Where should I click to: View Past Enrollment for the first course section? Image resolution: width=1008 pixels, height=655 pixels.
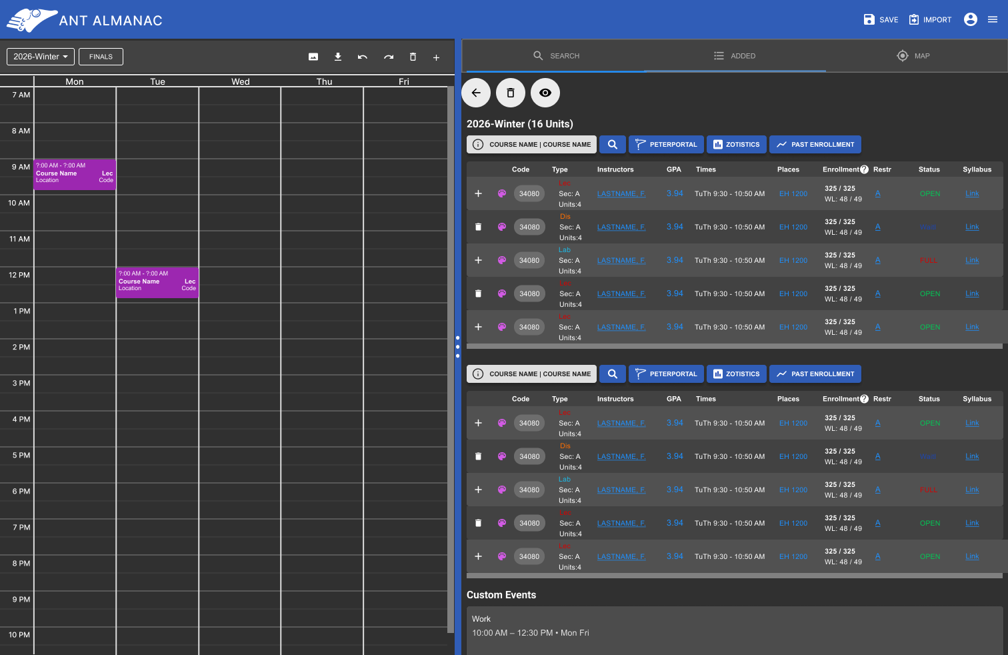[815, 145]
